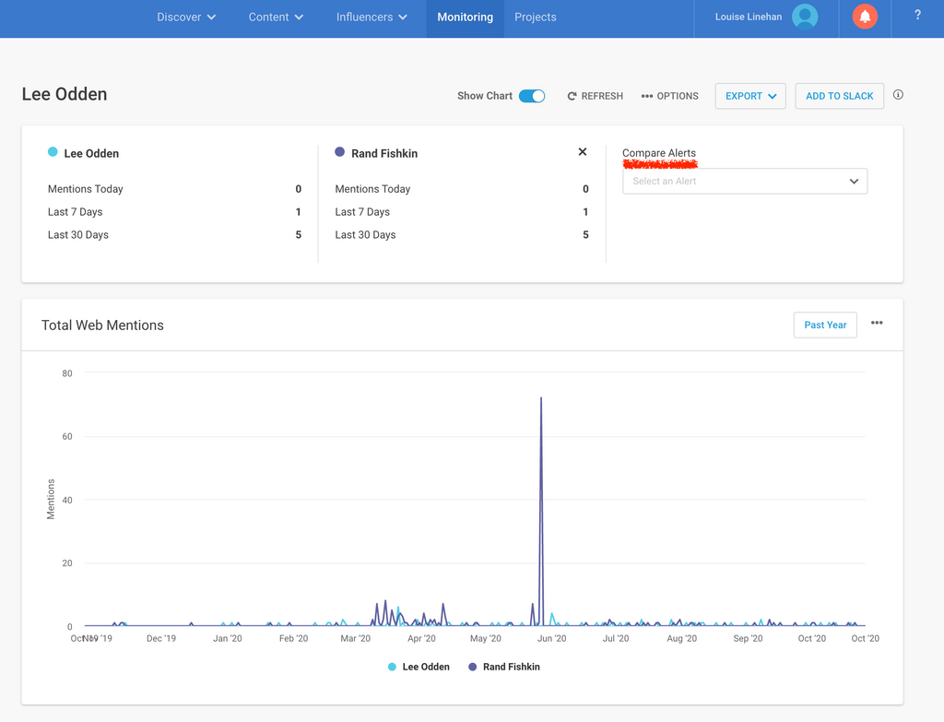Go to the Projects tab
Image resolution: width=944 pixels, height=722 pixels.
click(536, 17)
